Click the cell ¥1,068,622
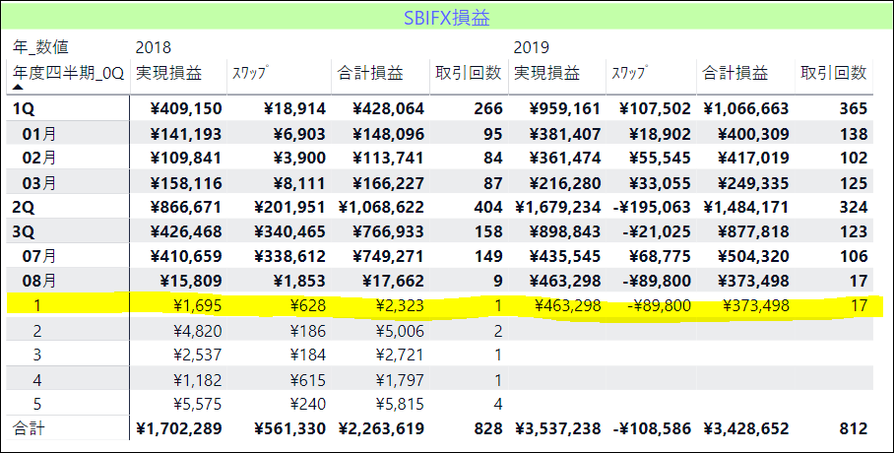Screen dimensions: 894x453 coord(381,207)
